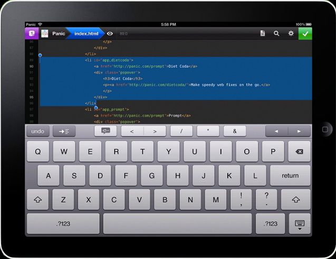
Task: Insert snippet with the comment tag key
Action: pos(105,131)
